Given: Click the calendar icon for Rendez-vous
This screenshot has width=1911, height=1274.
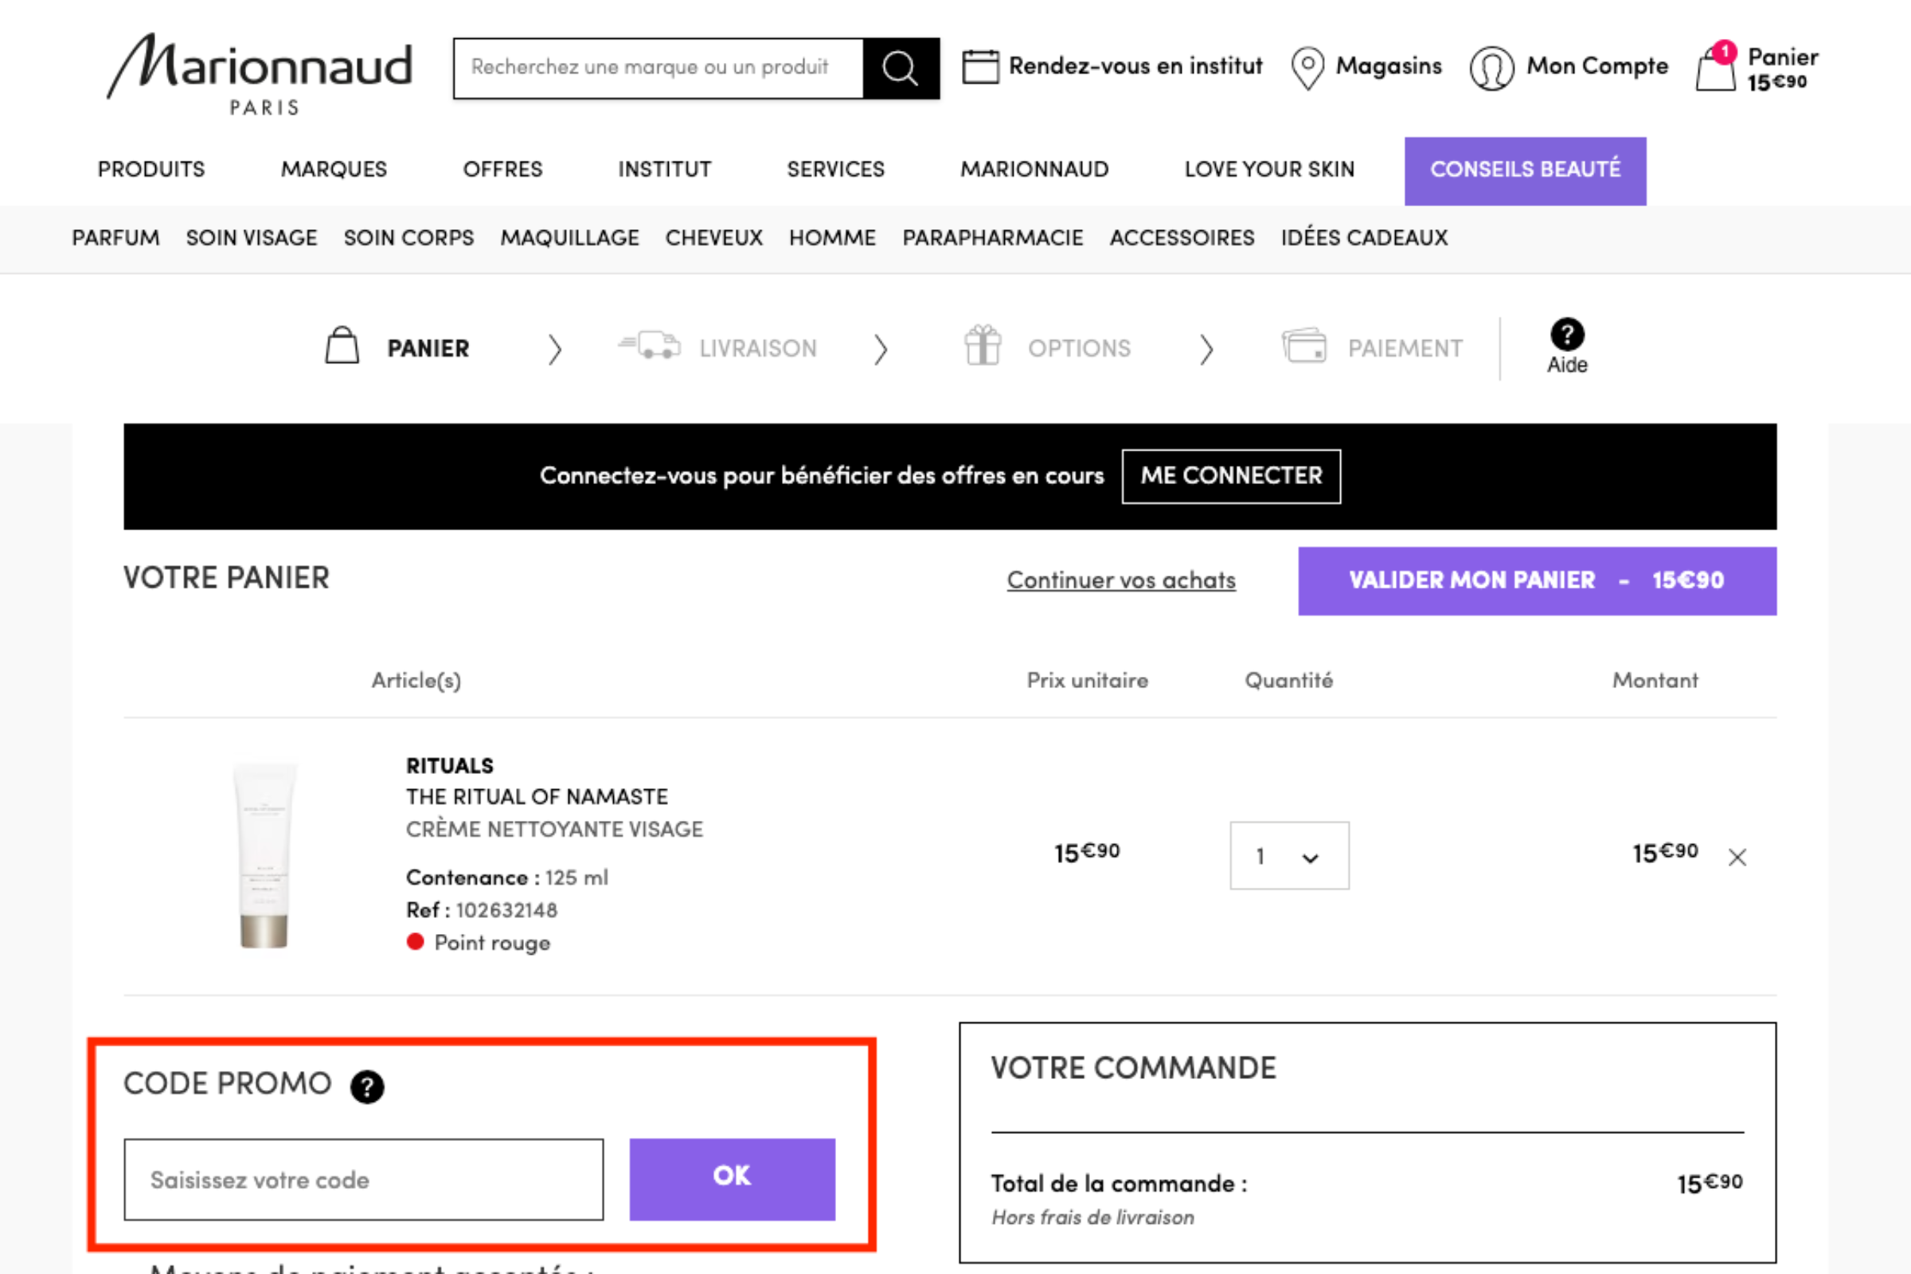Looking at the screenshot, I should pyautogui.click(x=981, y=67).
